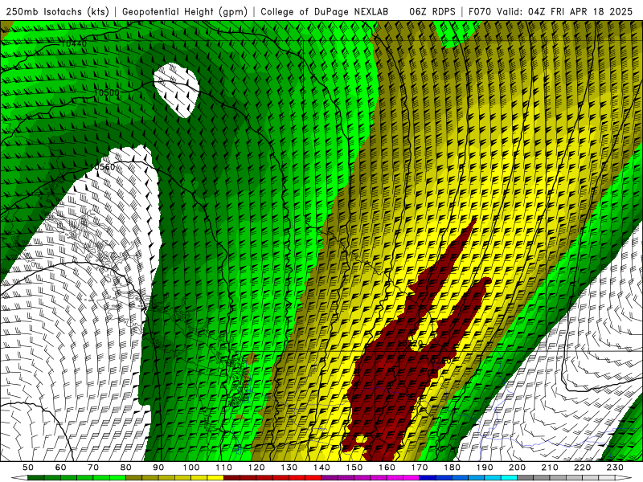Screen dimensions: 643x482
Task: Click the 50 knot colorbar label
Action: (x=28, y=468)
